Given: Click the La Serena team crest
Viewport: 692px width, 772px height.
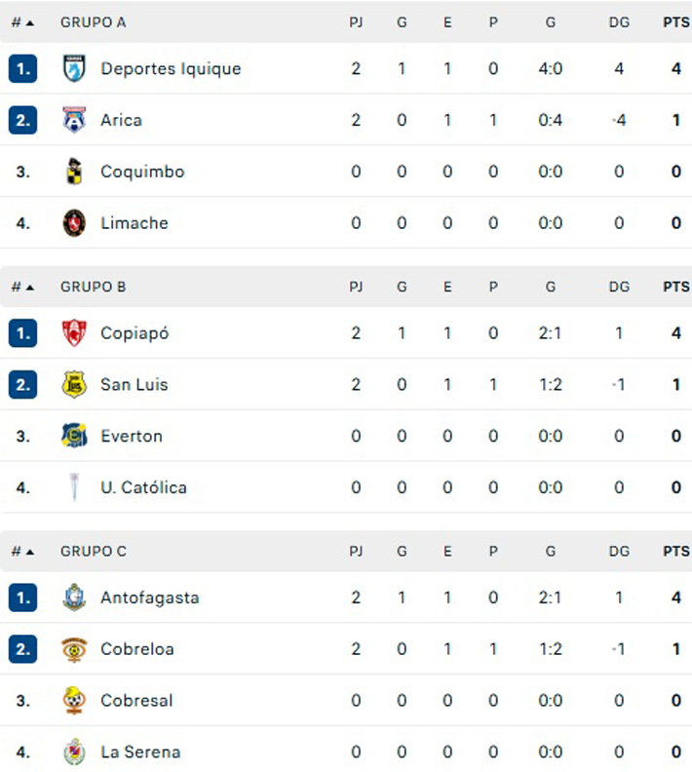Looking at the screenshot, I should pyautogui.click(x=74, y=752).
